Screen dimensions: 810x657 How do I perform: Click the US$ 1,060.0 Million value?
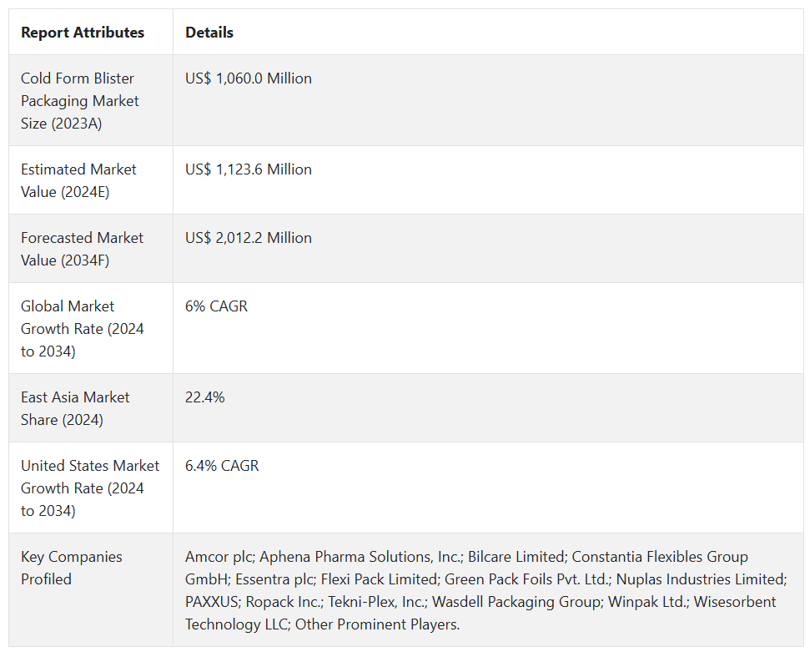coord(249,78)
